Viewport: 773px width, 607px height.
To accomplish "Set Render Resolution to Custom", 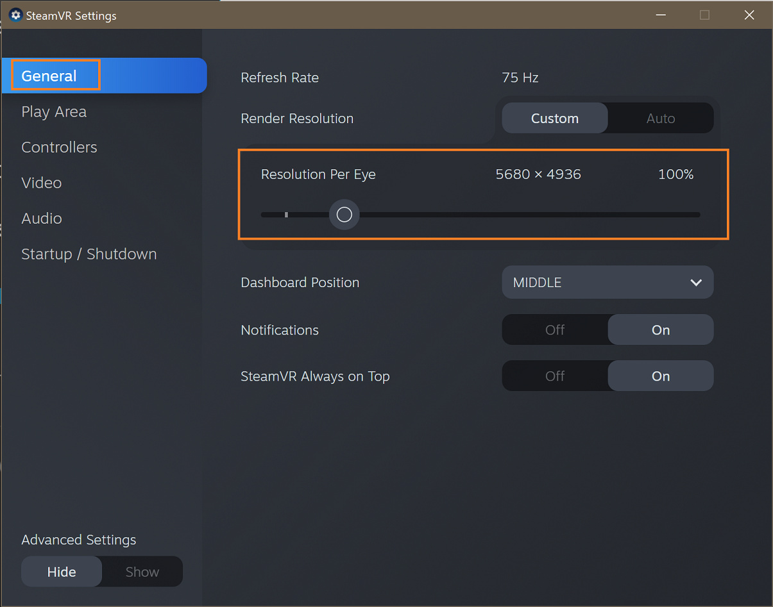I will click(x=555, y=118).
